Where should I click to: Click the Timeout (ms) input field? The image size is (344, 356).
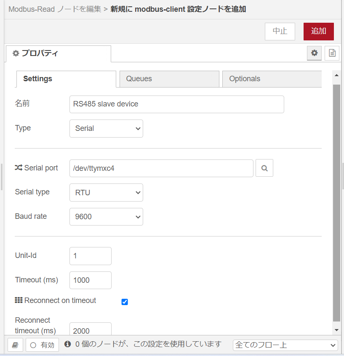(91, 280)
